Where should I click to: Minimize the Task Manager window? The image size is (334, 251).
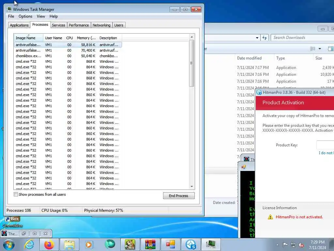click(x=175, y=9)
